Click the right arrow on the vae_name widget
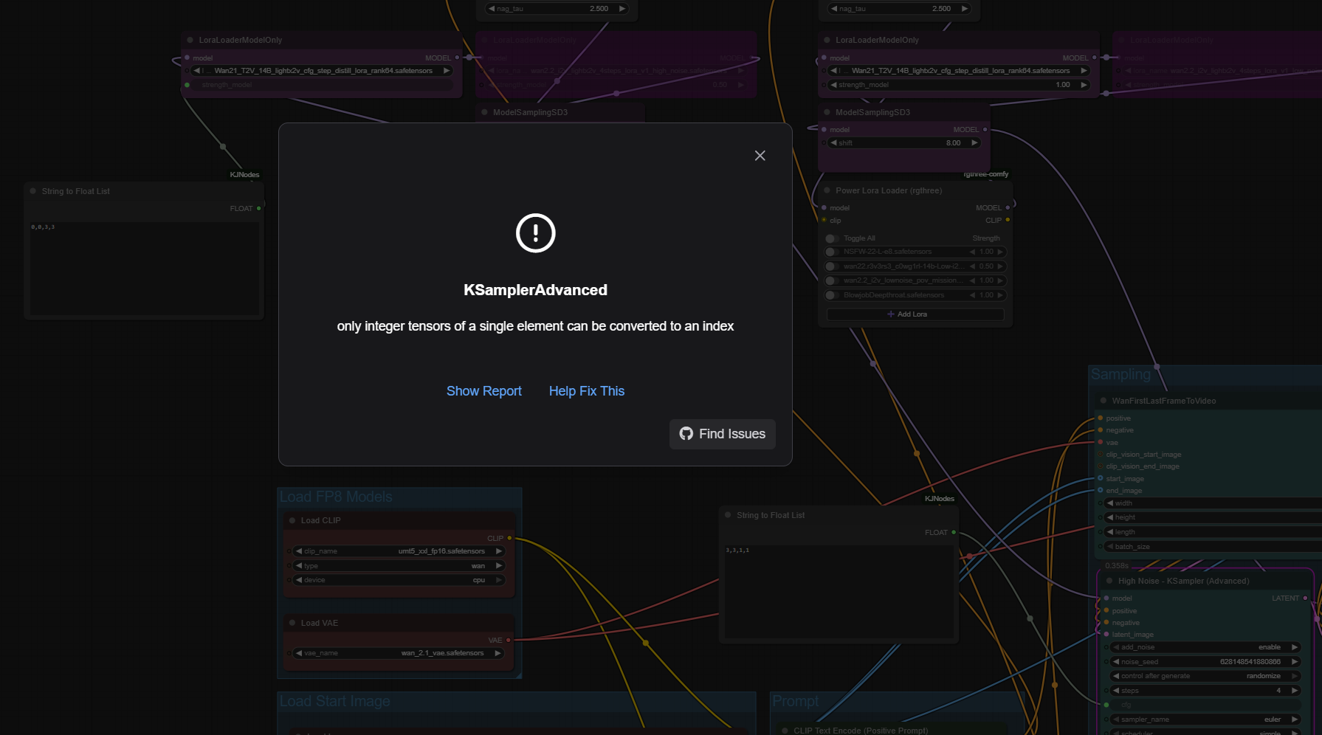Screen dimensions: 1322x735 pyautogui.click(x=498, y=653)
